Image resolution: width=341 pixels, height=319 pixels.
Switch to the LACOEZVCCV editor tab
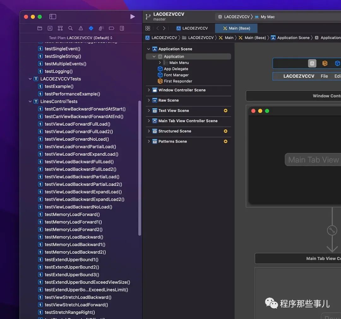(x=192, y=28)
